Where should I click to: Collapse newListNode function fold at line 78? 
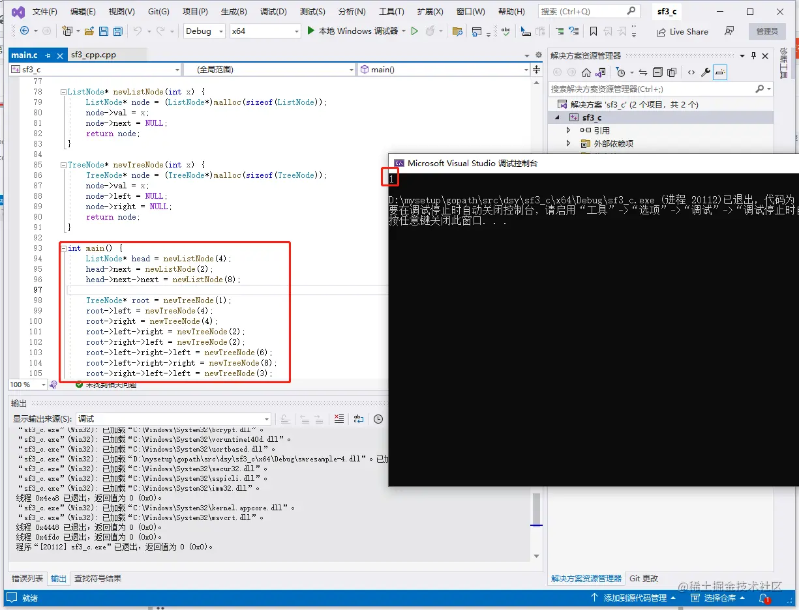click(63, 92)
